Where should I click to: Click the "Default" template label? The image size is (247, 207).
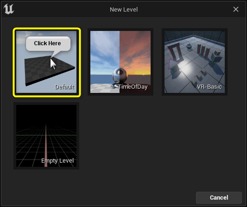[x=64, y=87]
